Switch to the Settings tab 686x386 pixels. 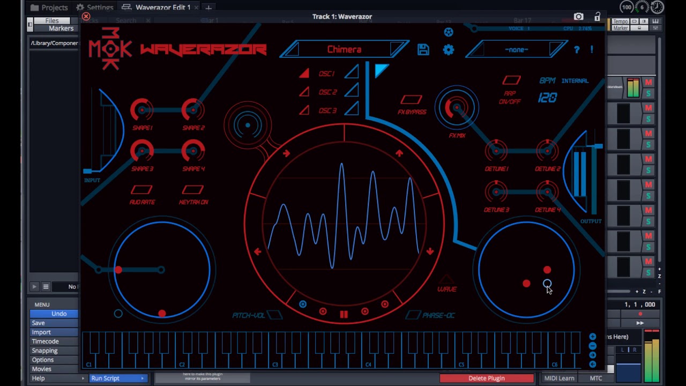tap(95, 8)
